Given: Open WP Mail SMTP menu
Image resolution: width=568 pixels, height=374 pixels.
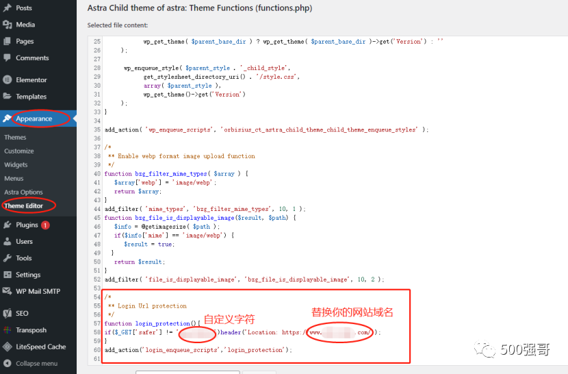Looking at the screenshot, I should (38, 291).
